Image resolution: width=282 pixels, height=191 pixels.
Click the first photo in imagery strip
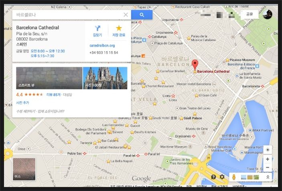click(243, 177)
